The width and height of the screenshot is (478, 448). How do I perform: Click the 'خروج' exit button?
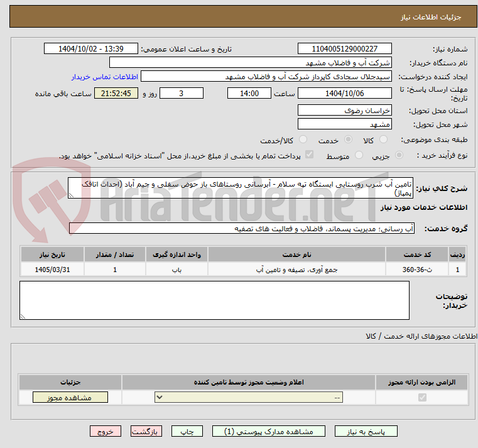tap(105, 432)
